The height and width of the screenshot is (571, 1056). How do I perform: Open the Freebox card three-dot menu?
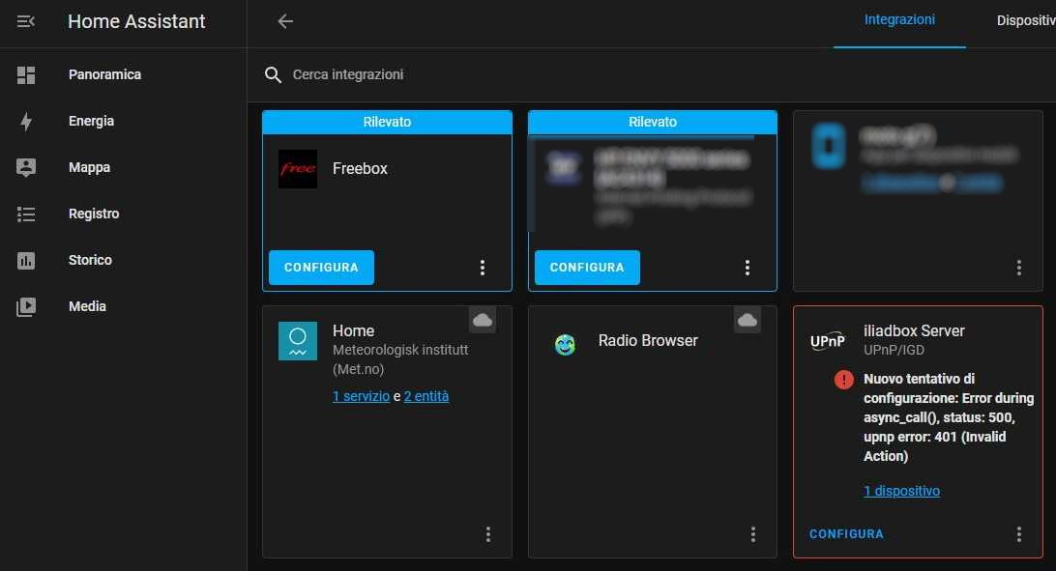[483, 268]
